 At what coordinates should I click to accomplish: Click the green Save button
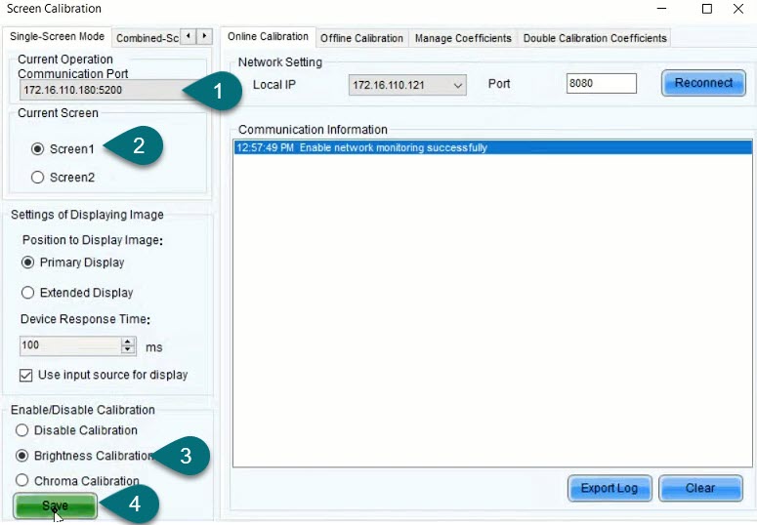[55, 505]
